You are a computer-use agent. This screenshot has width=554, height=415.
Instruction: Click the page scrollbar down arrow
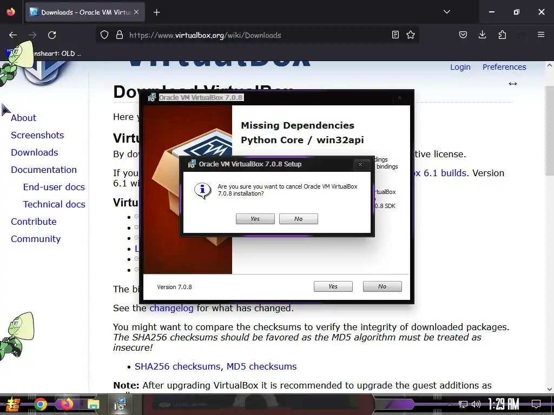[550, 389]
